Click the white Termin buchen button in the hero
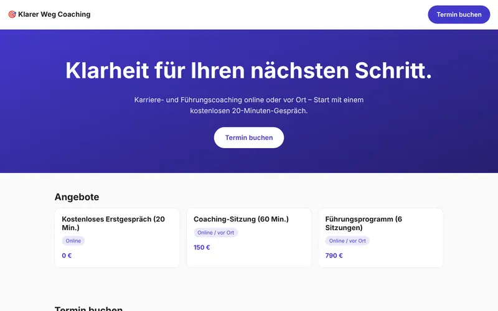Viewport: 498px width, 311px height. tap(248, 137)
